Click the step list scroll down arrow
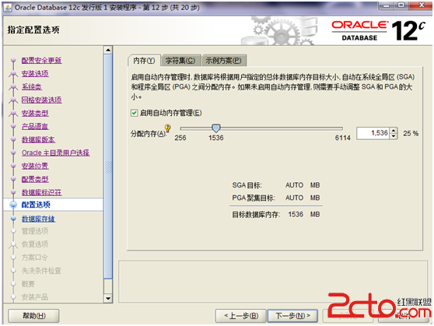This screenshot has height=326, width=434. click(x=108, y=299)
